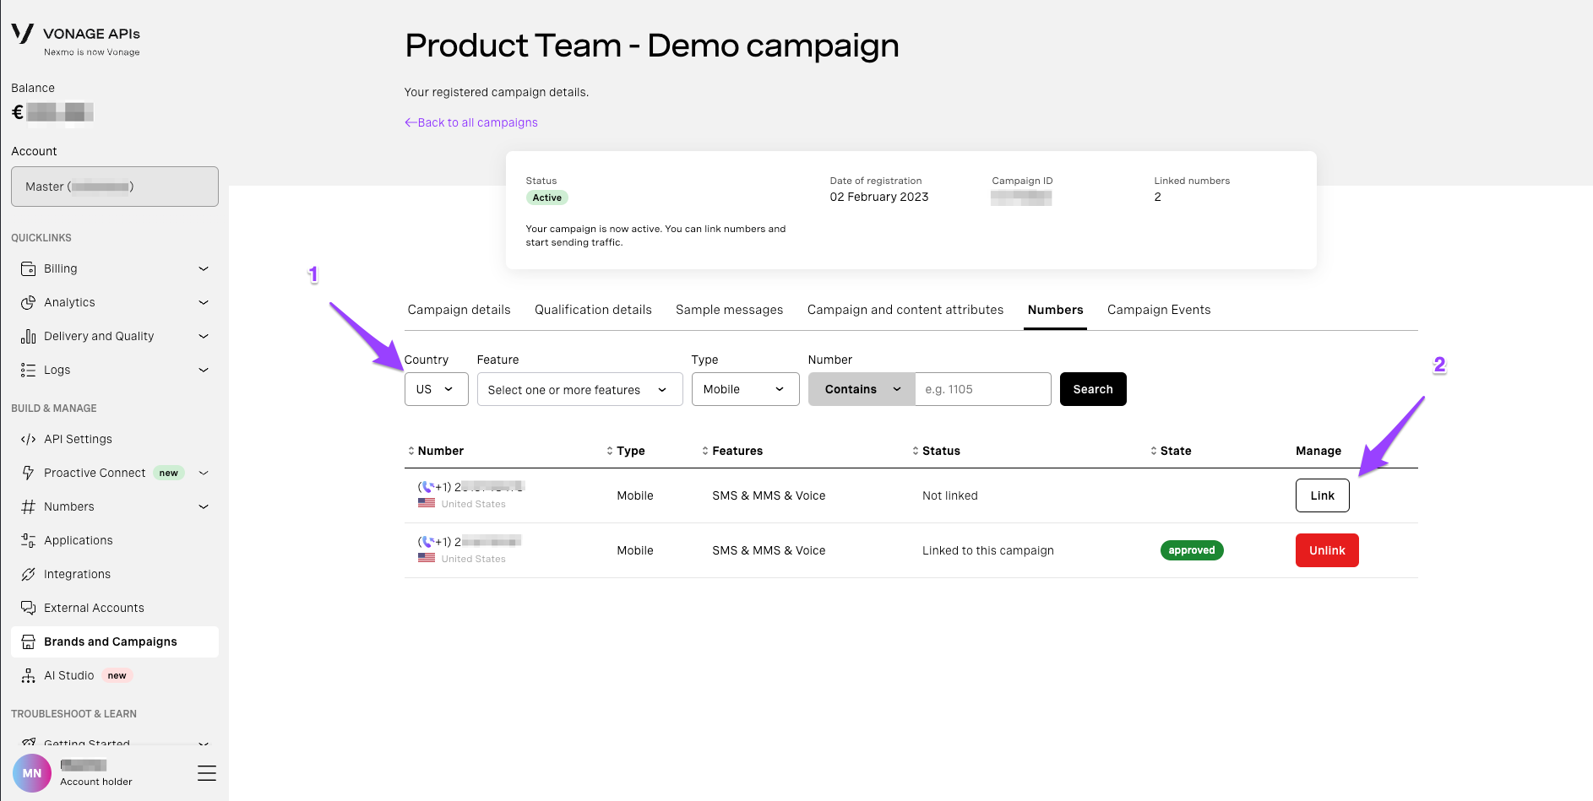The height and width of the screenshot is (801, 1593).
Task: Expand the Billing menu chevron
Action: pos(204,268)
